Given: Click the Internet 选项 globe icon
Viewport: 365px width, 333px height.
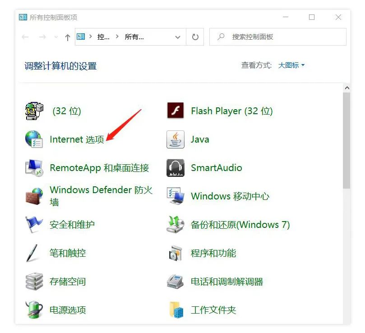Looking at the screenshot, I should click(x=34, y=139).
